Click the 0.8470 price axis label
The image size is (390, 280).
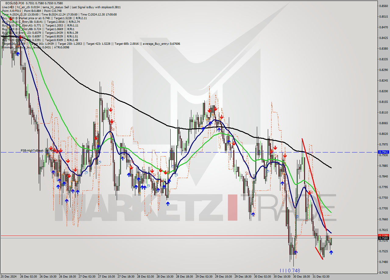pos(383,27)
